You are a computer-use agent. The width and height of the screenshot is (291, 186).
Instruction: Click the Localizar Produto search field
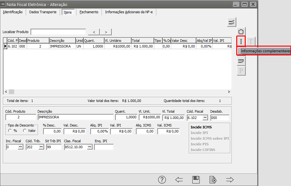pos(58,32)
